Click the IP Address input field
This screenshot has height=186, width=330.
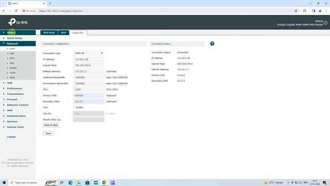[x=89, y=59]
